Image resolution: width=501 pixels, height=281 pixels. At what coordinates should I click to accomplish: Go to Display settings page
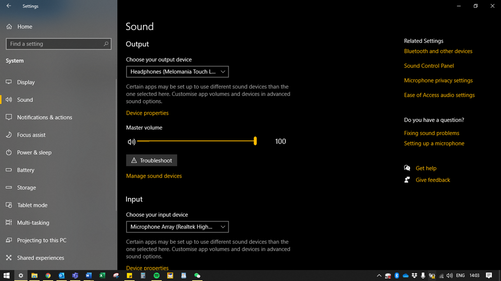pyautogui.click(x=26, y=82)
